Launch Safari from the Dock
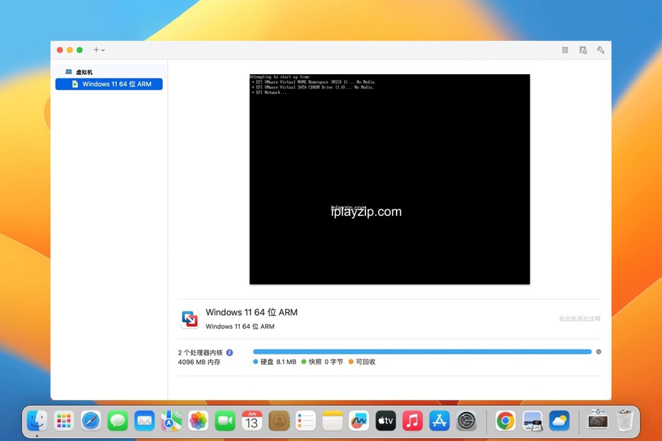 (x=91, y=420)
